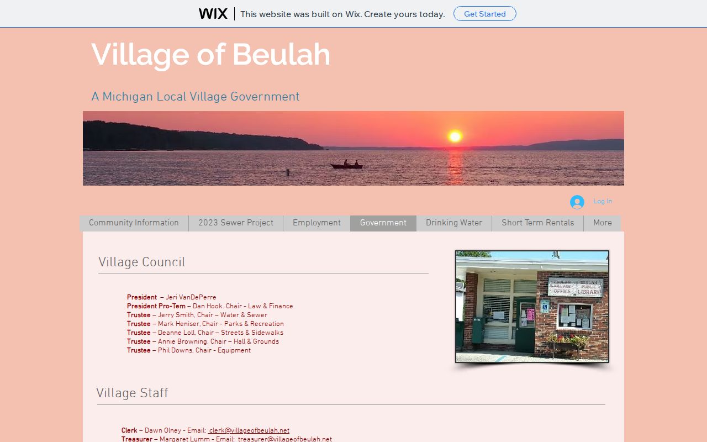The image size is (707, 442).
Task: Click the Trustee Annie Browning line
Action: (x=203, y=342)
